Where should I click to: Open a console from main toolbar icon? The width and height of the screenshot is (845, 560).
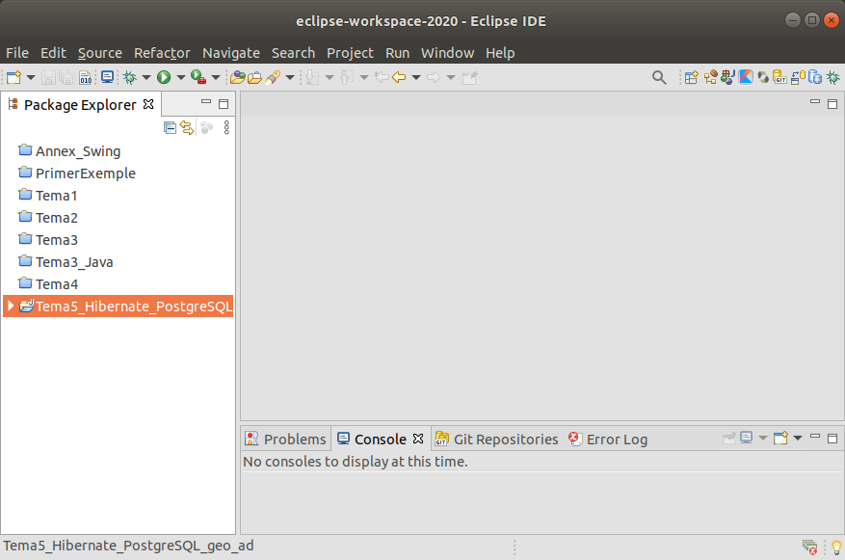click(108, 78)
